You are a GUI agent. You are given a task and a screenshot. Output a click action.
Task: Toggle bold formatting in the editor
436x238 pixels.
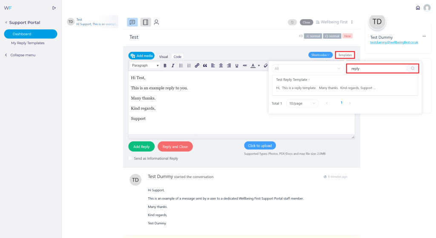click(165, 65)
